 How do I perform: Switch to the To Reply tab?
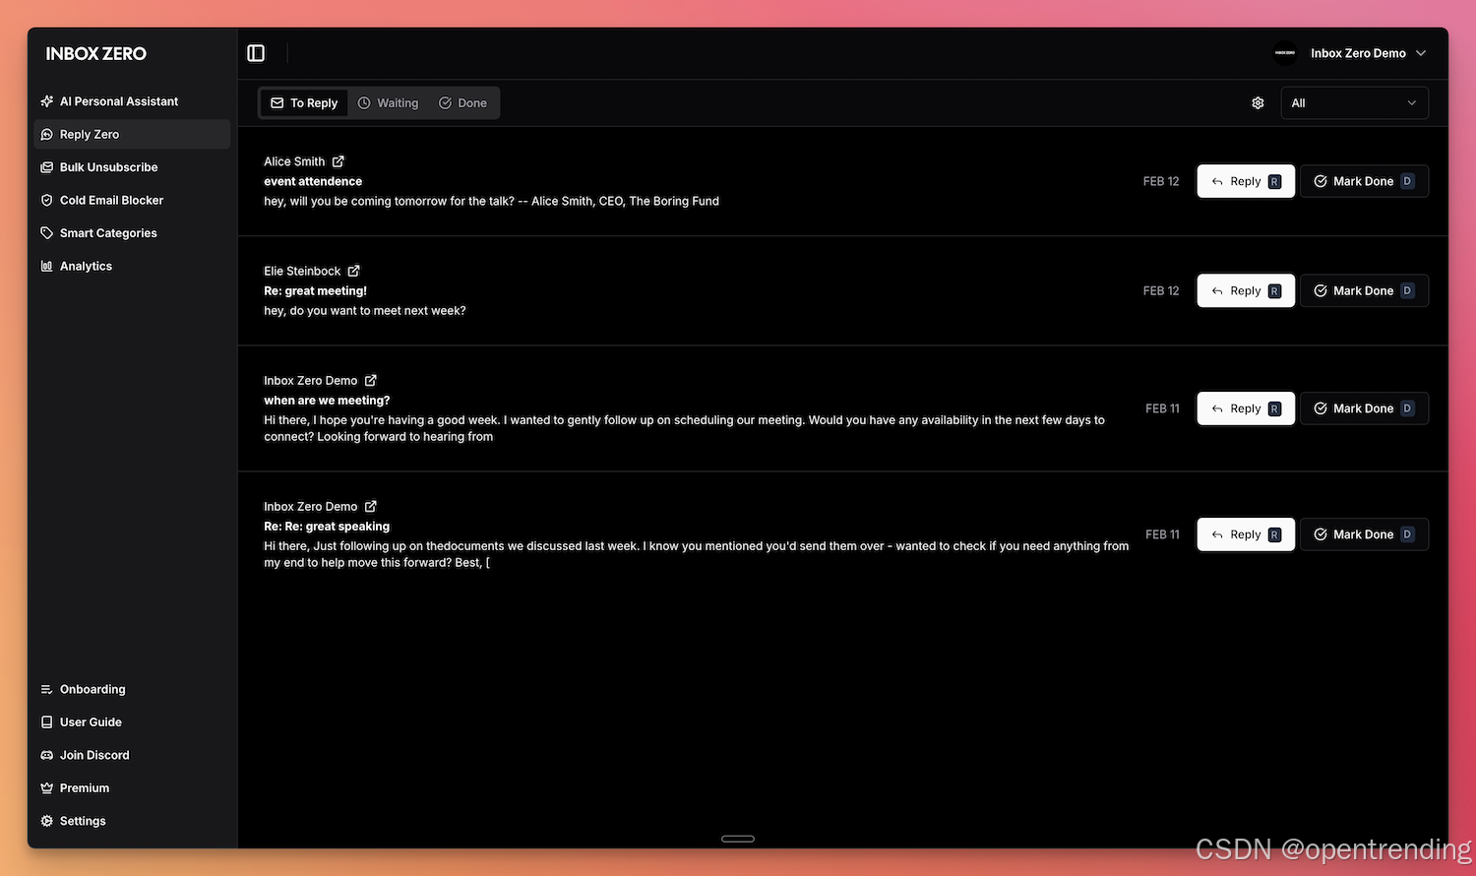pyautogui.click(x=304, y=103)
